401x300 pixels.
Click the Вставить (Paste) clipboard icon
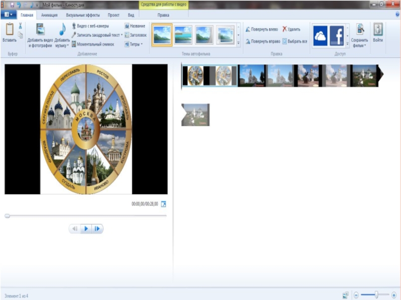pyautogui.click(x=9, y=30)
